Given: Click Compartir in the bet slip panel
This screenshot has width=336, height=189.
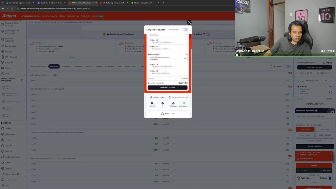Looking at the screenshot, I should point(323,73).
